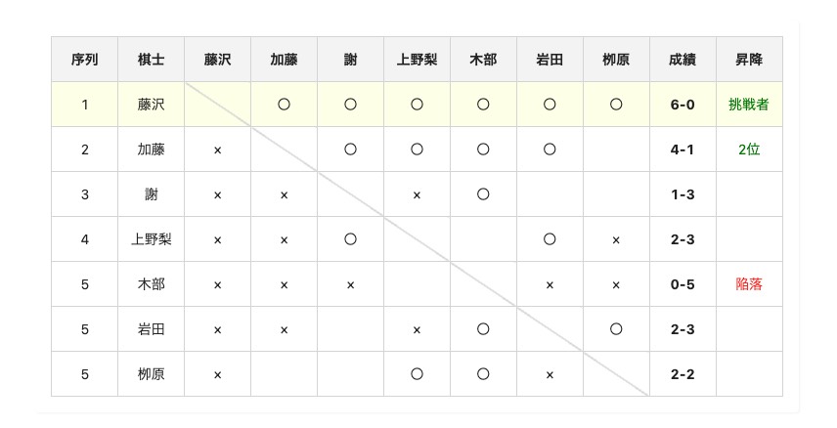Click the red 陥落 label
Viewport: 837px width, 428px height.
pyautogui.click(x=749, y=284)
